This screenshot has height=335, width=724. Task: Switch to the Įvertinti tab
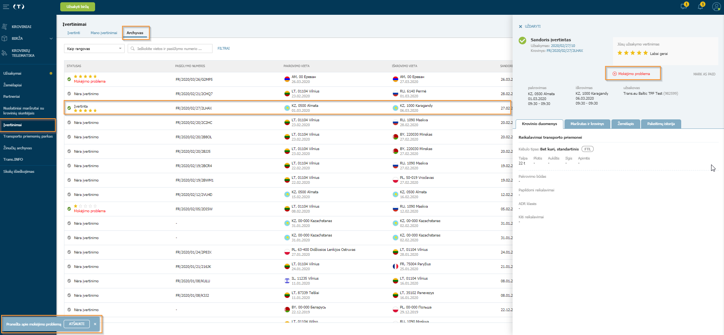click(x=74, y=33)
